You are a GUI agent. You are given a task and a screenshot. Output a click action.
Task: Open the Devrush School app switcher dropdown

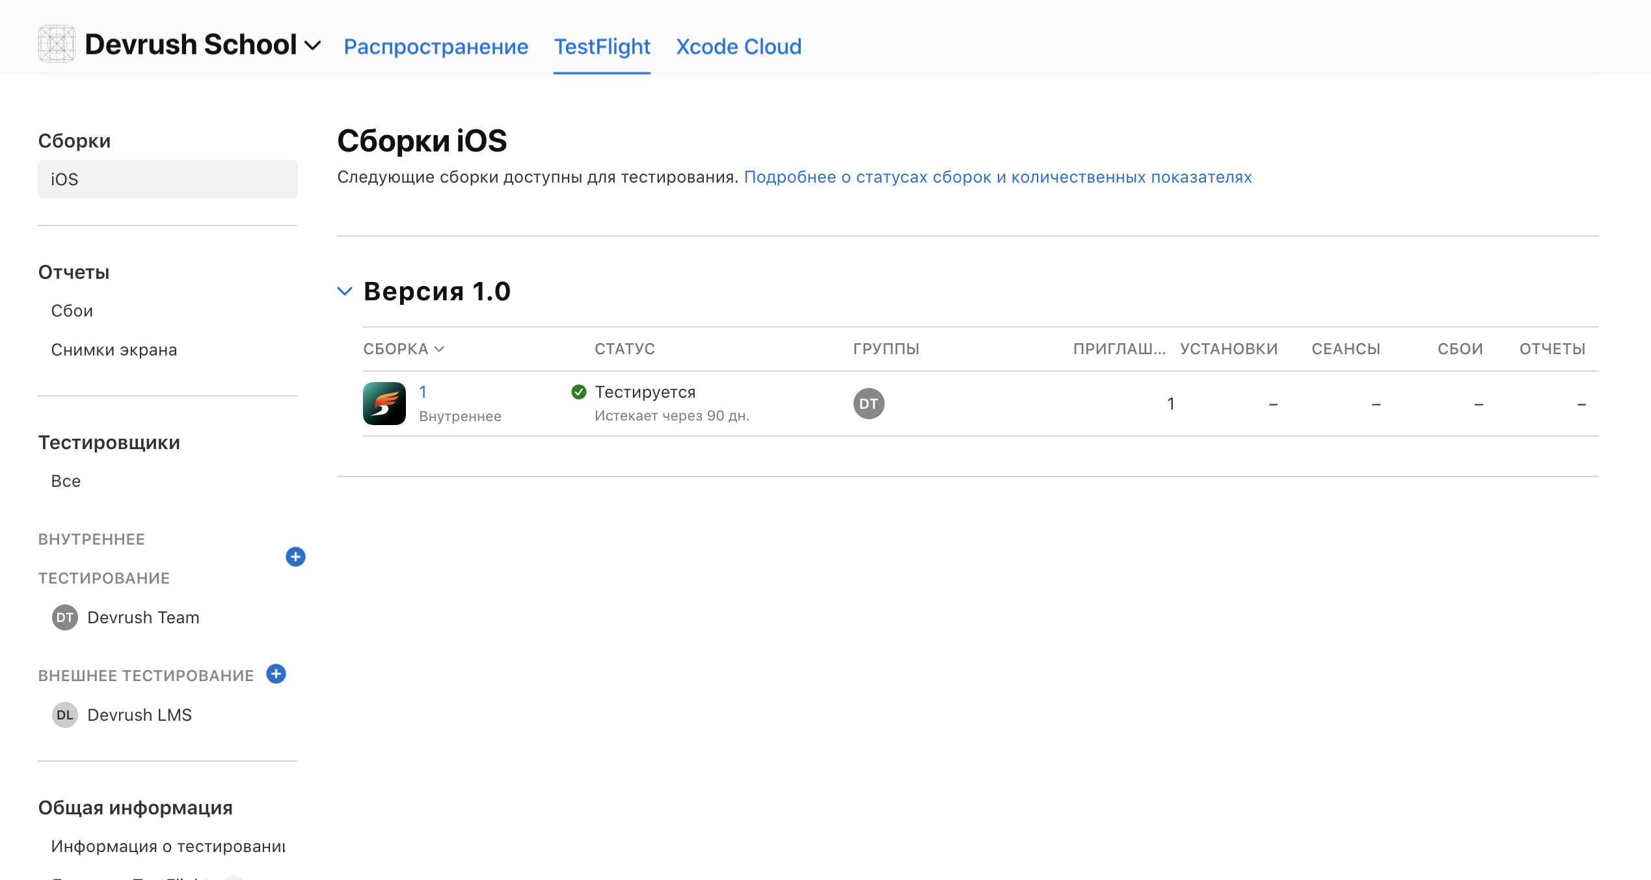click(x=313, y=45)
